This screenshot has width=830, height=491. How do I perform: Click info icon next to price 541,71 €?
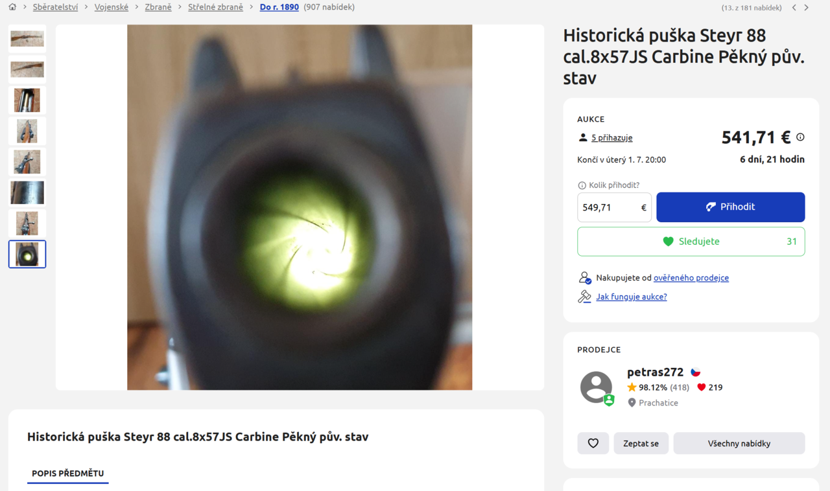pos(800,137)
